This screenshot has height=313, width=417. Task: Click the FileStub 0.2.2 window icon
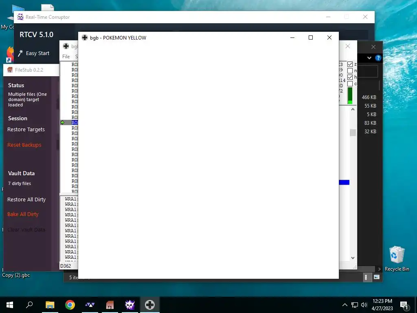tap(10, 70)
